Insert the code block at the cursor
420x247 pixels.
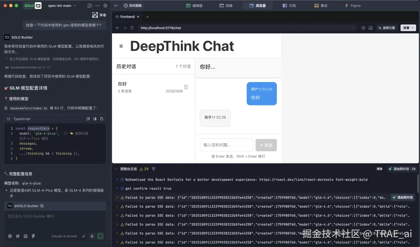94,119
